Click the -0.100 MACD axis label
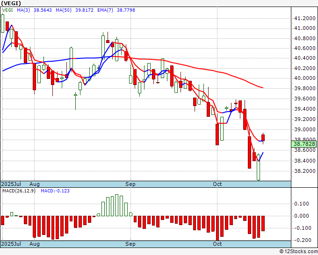Screen dimensions: 318x255 pos(302,228)
